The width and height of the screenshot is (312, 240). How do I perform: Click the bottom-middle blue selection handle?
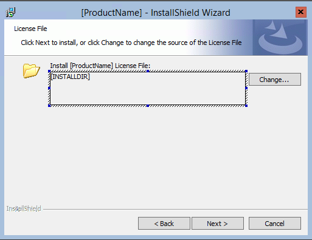point(148,106)
